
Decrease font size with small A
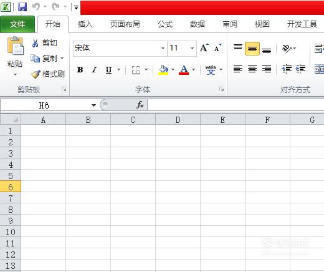tap(218, 48)
